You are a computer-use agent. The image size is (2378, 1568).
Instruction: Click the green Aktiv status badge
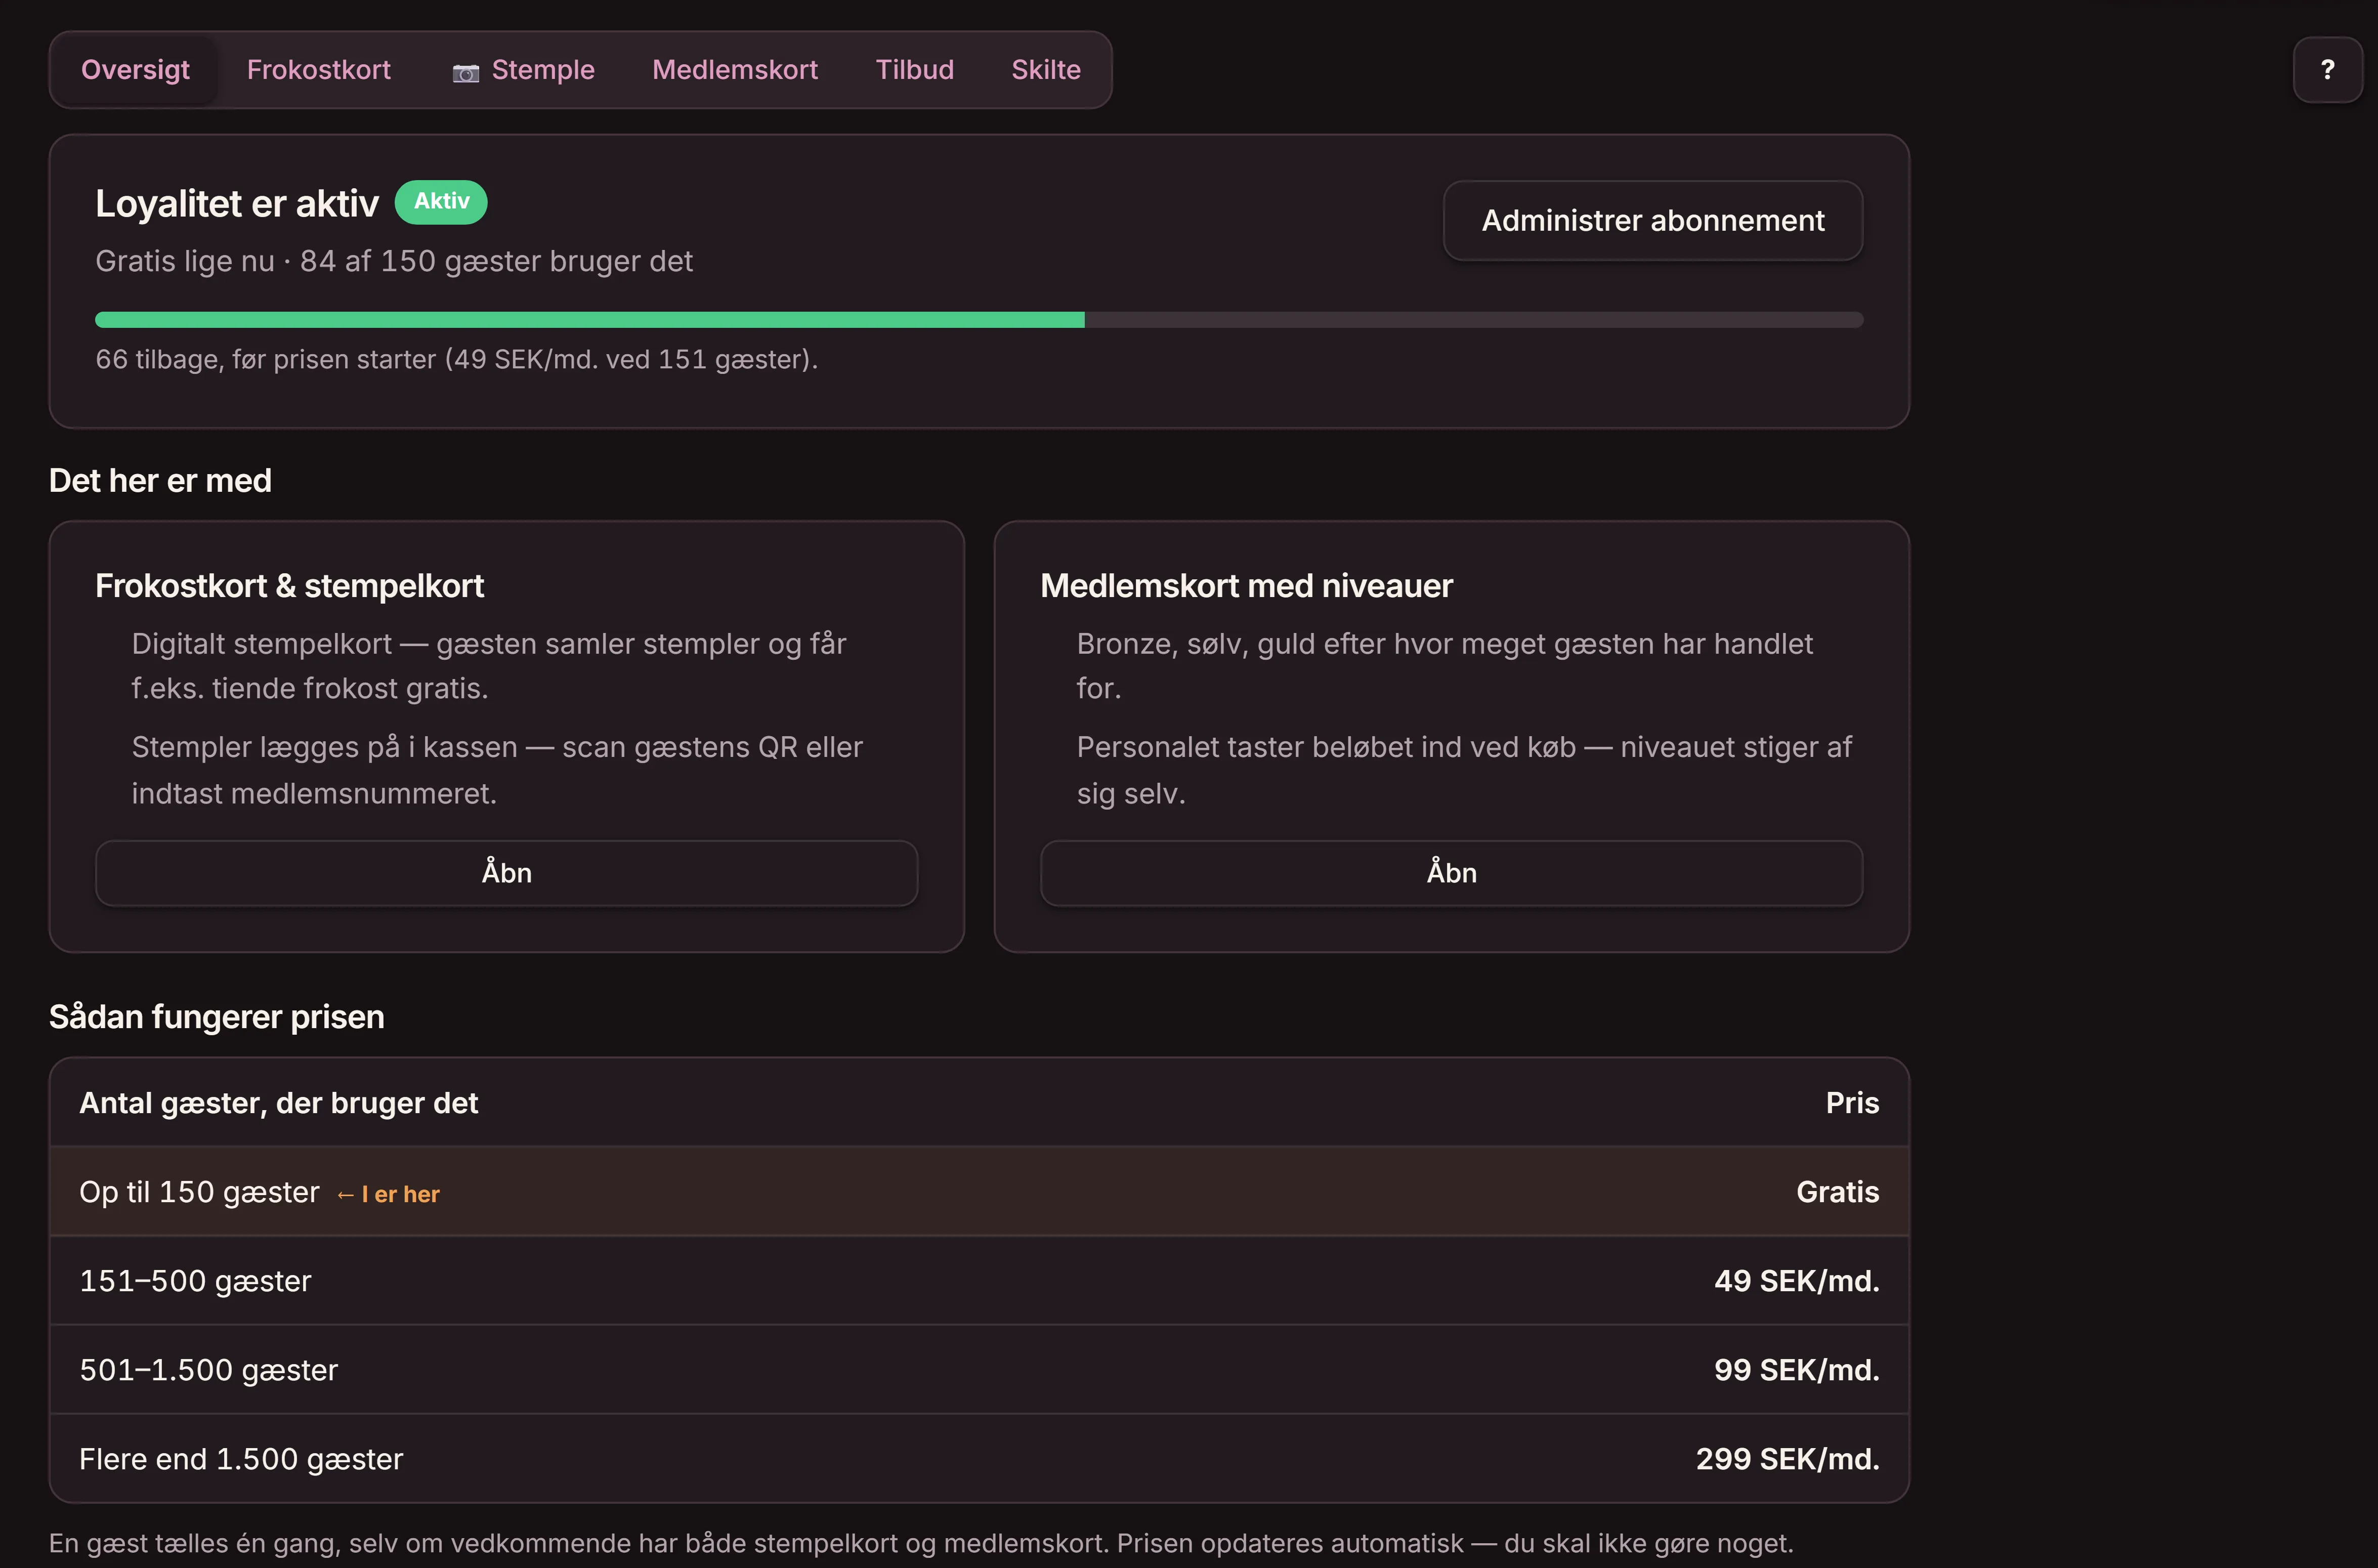click(441, 202)
